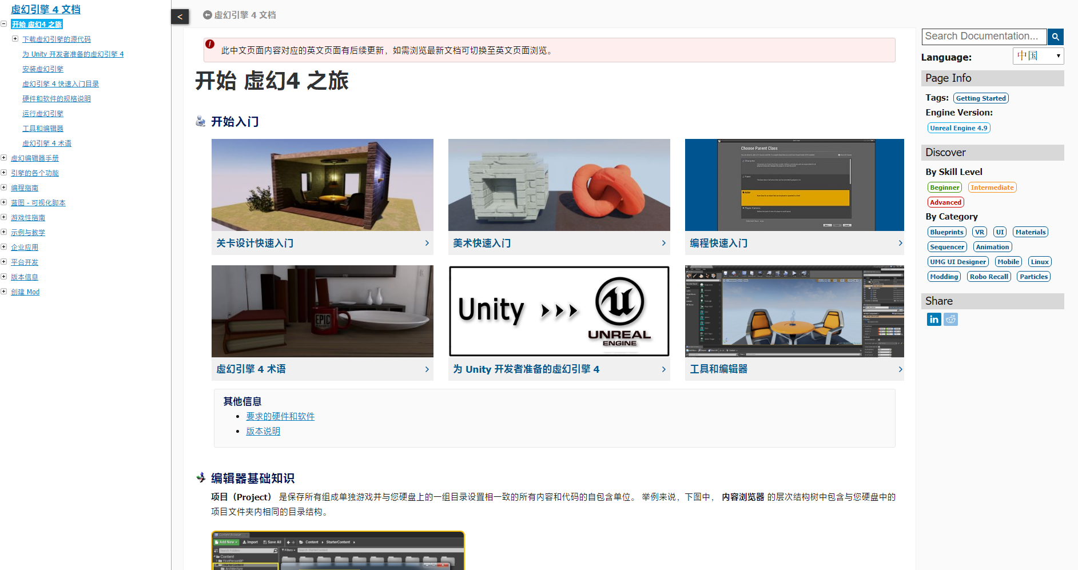
Task: Expand the 游戏性指南 tree node
Action: pyautogui.click(x=4, y=217)
